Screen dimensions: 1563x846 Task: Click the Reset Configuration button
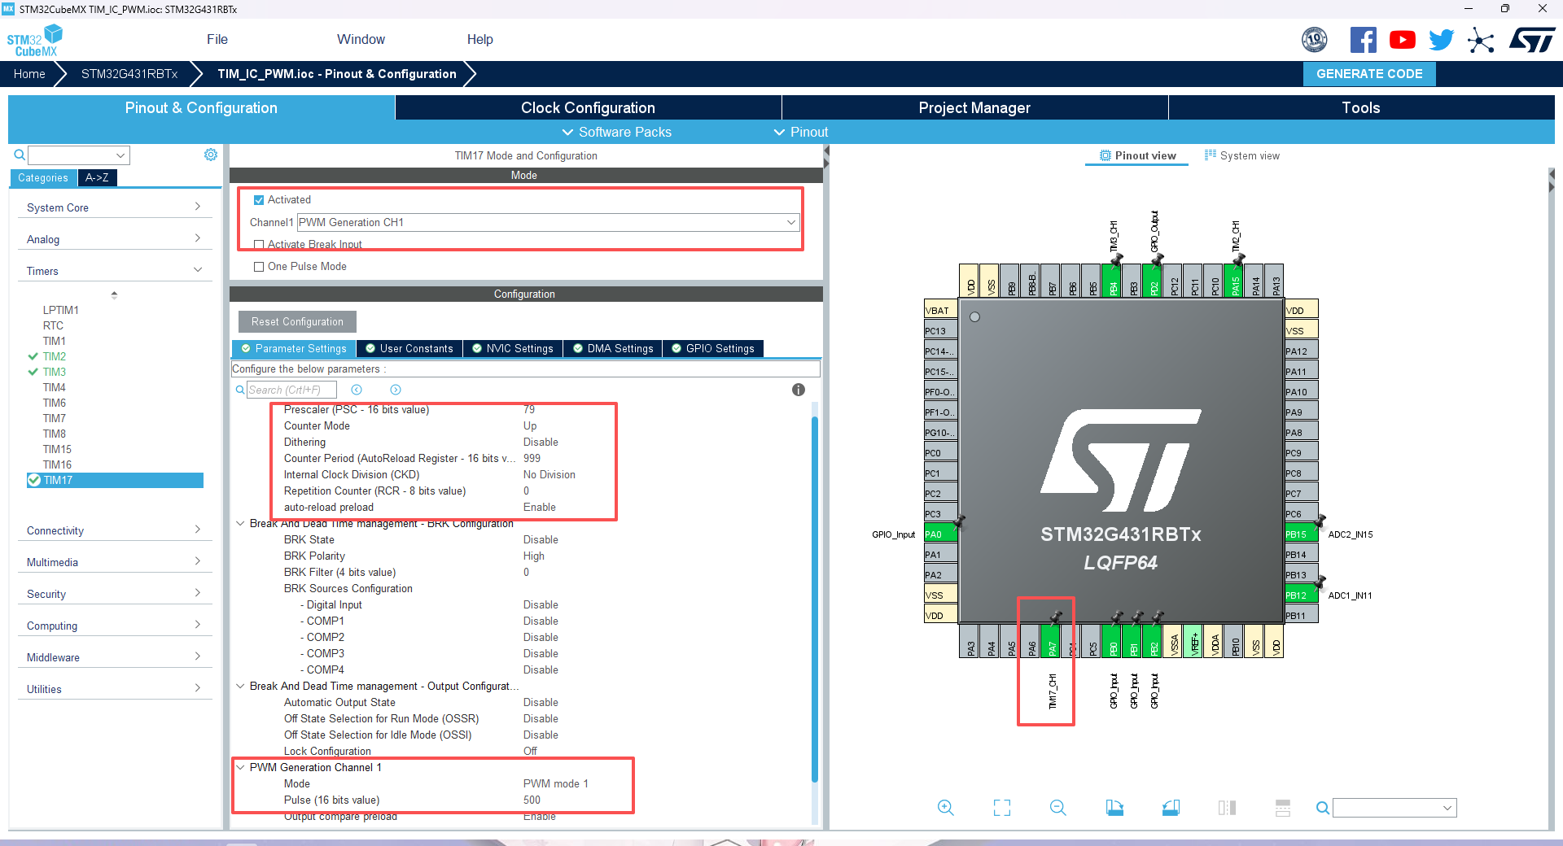[297, 321]
